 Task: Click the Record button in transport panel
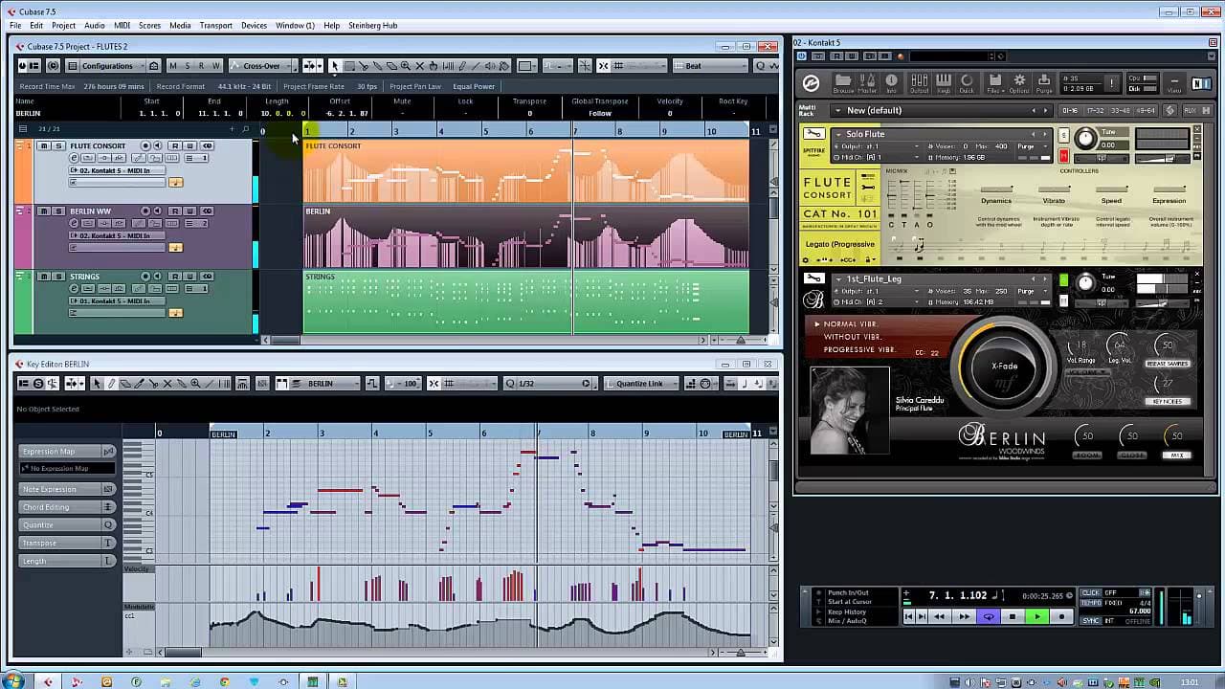1061,617
